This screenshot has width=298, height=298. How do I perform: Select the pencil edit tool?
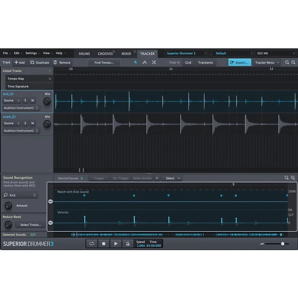[x=145, y=62]
